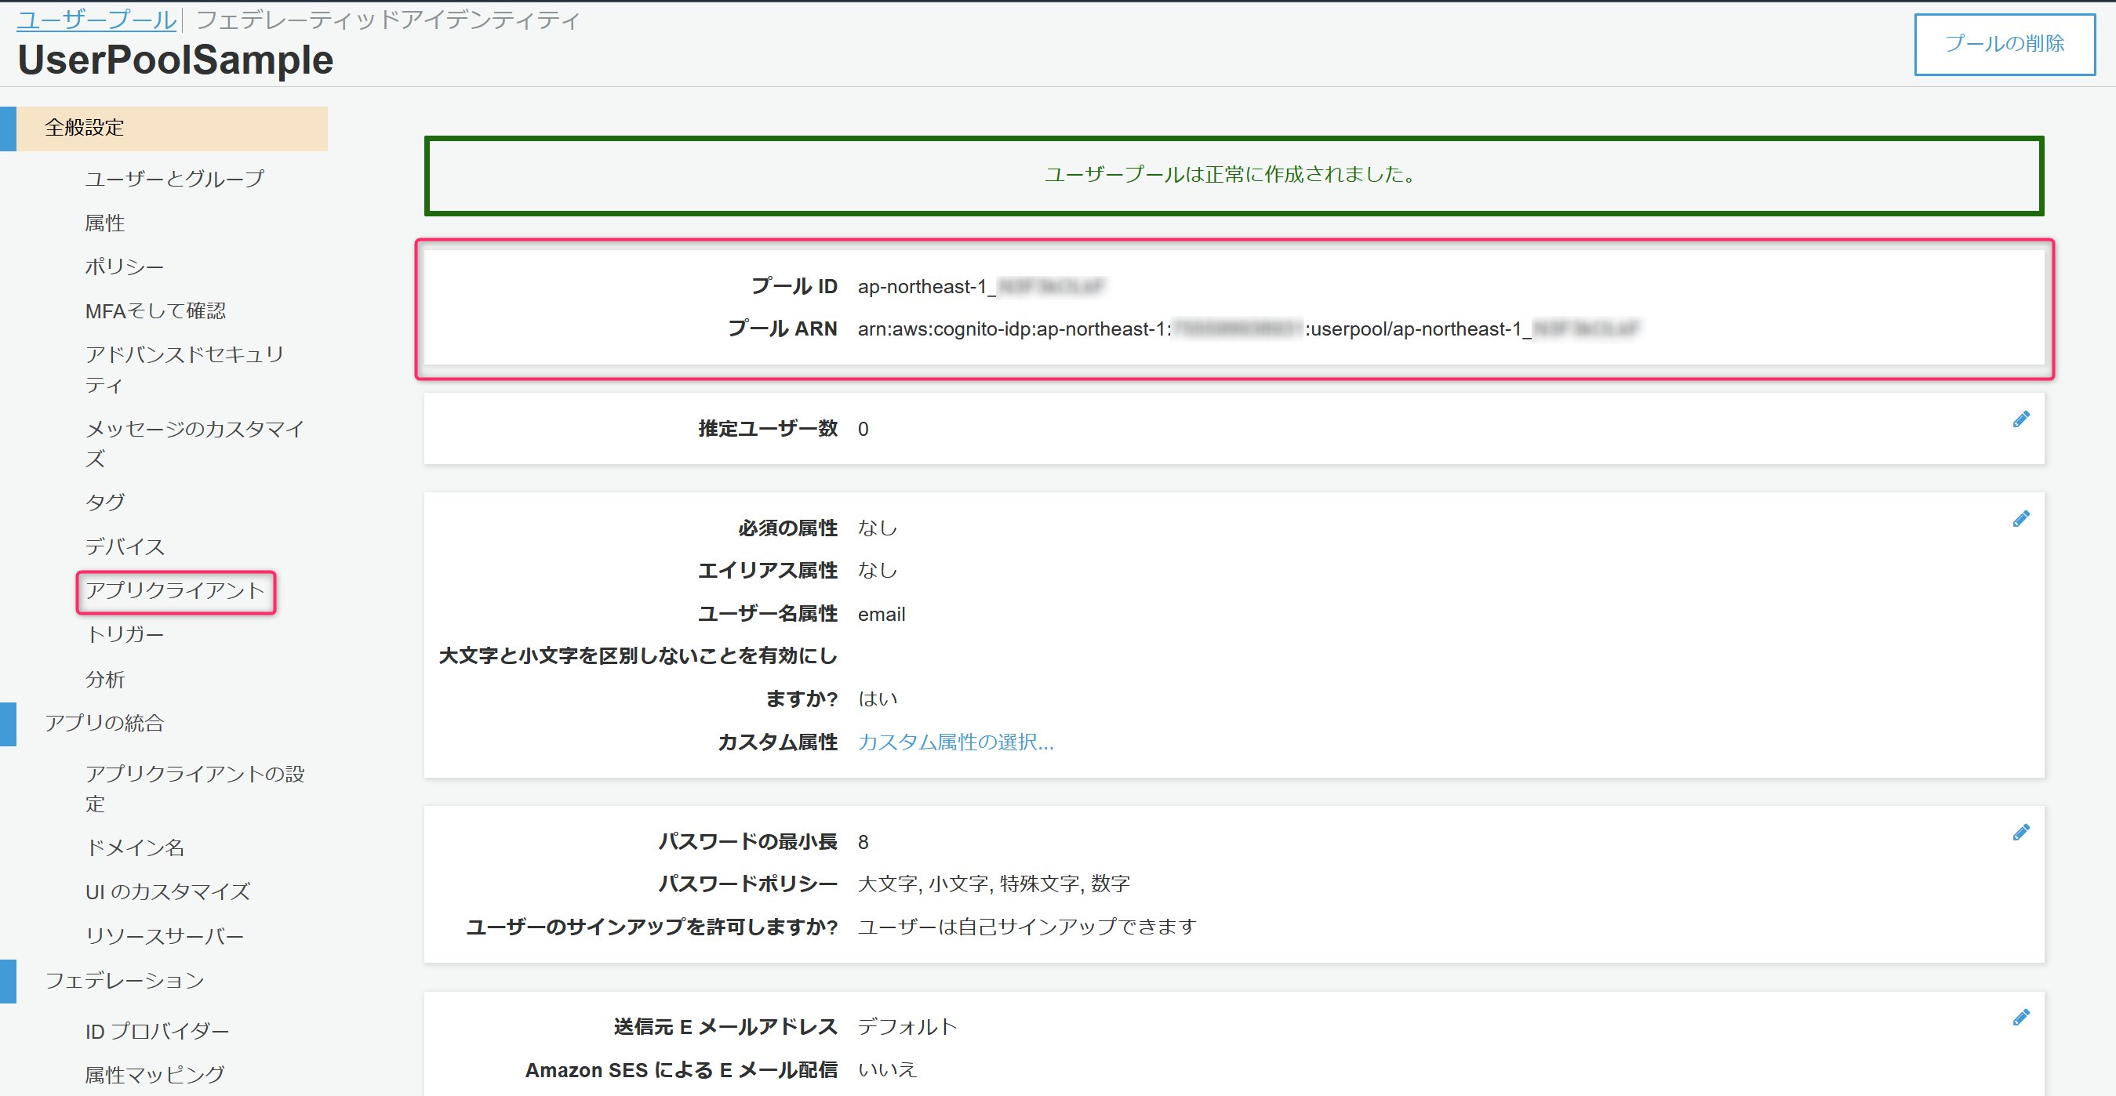2116x1096 pixels.
Task: Open ユーザーとグループ in sidebar
Action: tap(174, 178)
